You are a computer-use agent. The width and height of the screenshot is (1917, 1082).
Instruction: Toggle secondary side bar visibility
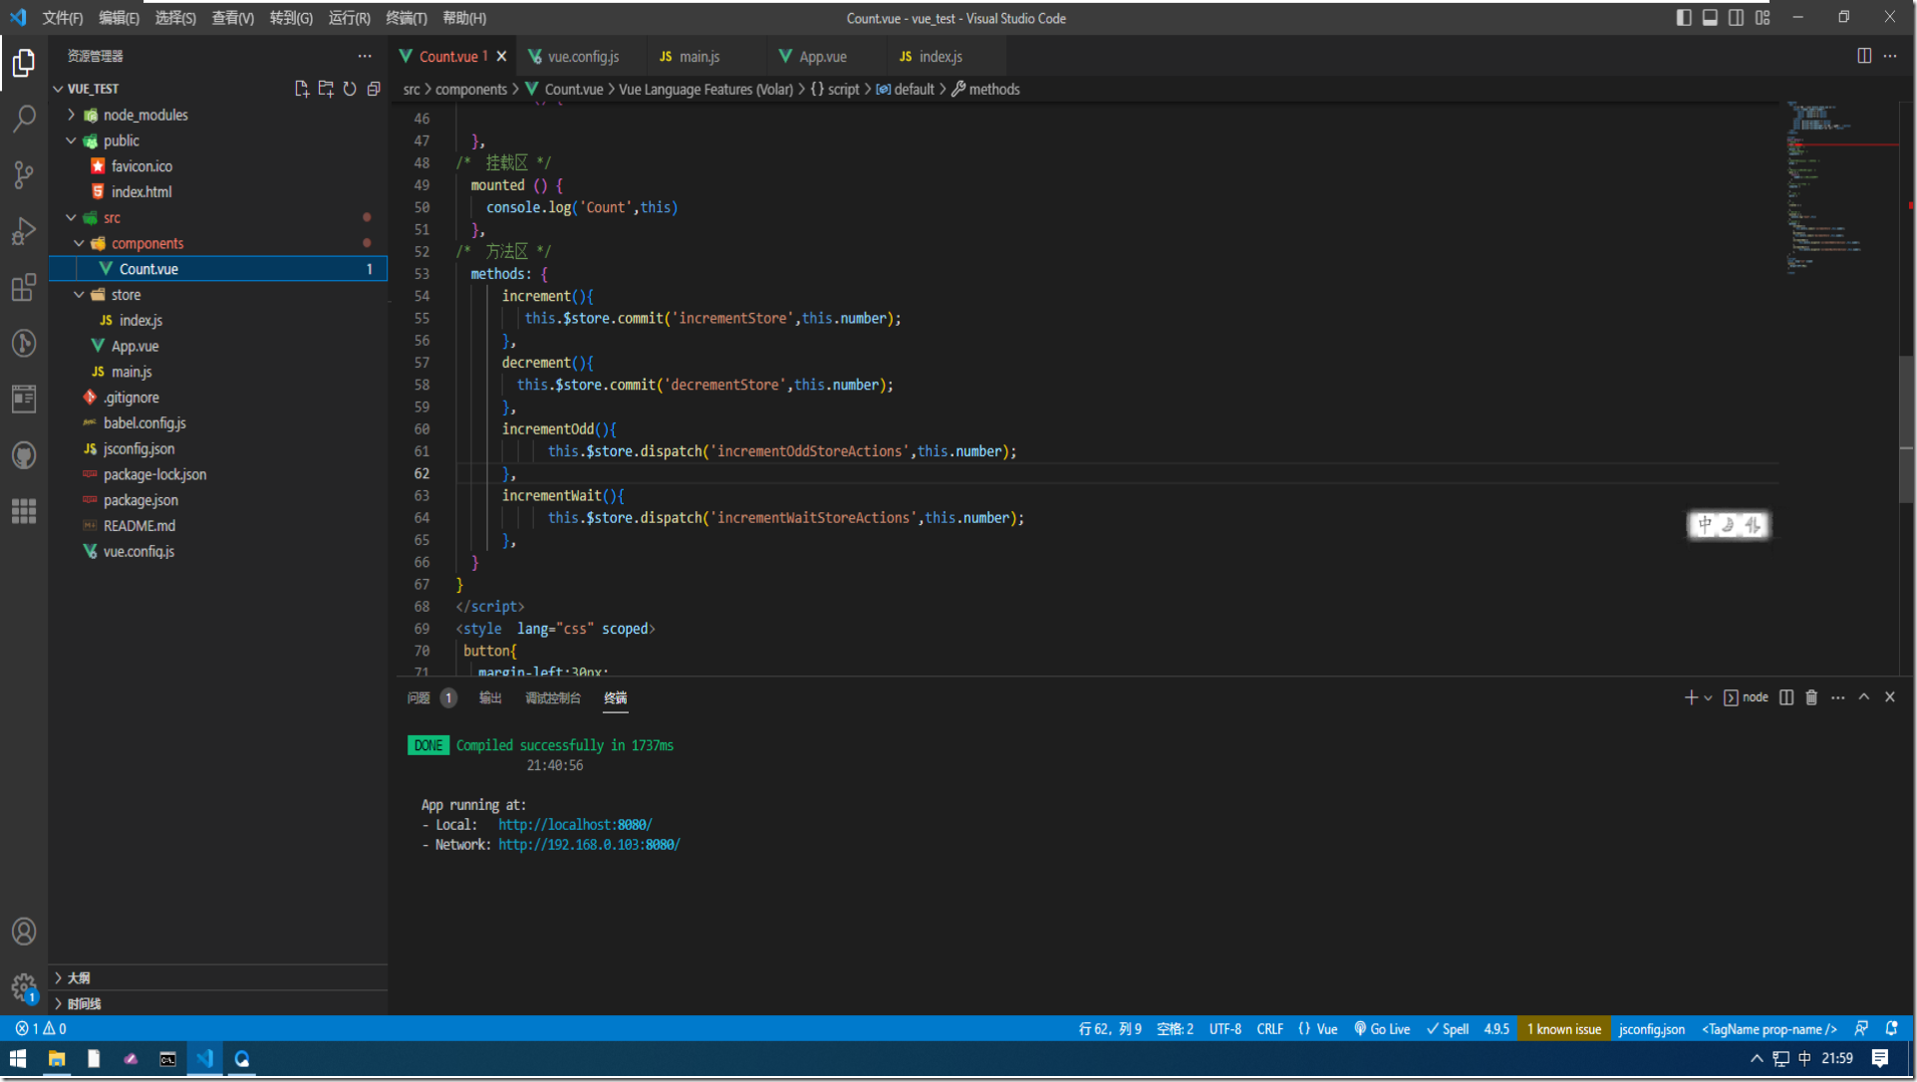(1736, 17)
